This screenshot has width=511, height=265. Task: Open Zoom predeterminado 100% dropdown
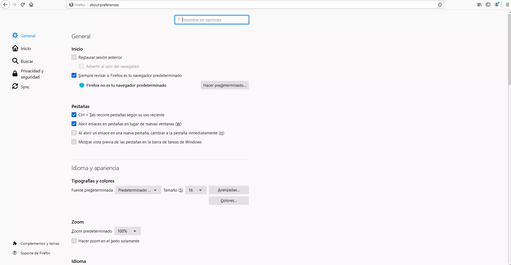coord(127,231)
